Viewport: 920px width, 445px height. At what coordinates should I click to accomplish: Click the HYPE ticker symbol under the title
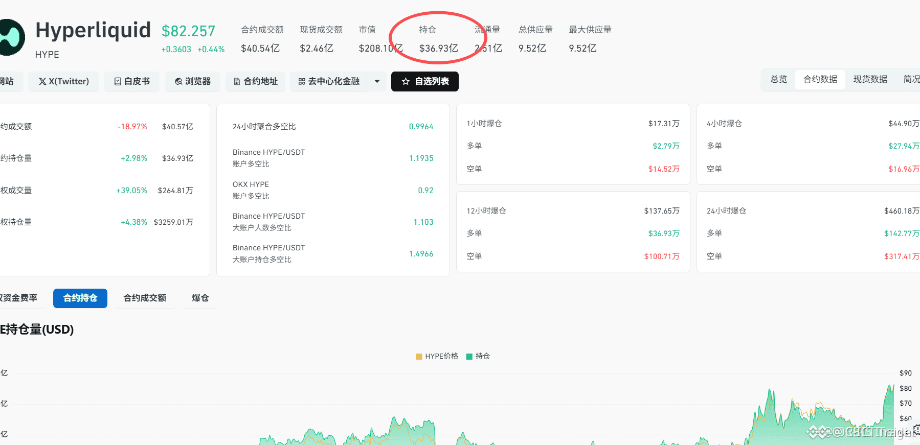[x=47, y=55]
